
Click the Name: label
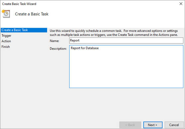(x=54, y=41)
